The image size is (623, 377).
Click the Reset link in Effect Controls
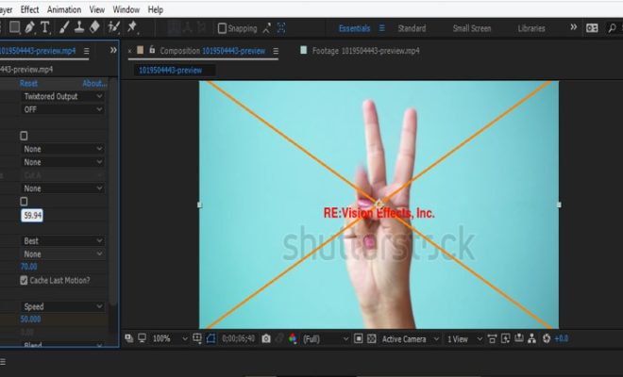click(28, 83)
